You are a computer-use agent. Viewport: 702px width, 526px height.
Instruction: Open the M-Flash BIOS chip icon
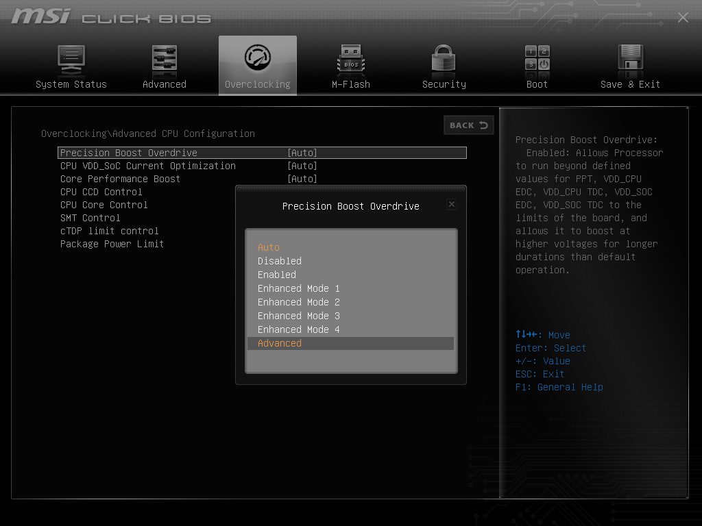point(351,60)
